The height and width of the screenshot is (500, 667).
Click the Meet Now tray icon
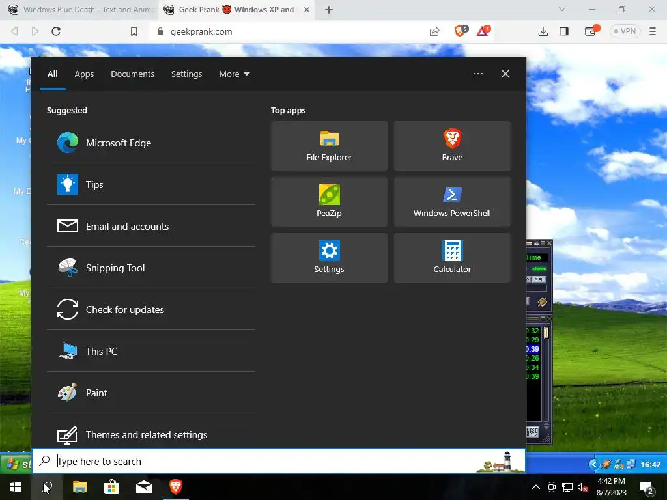(552, 487)
